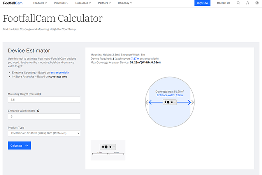Expand the Partners menu

click(104, 3)
